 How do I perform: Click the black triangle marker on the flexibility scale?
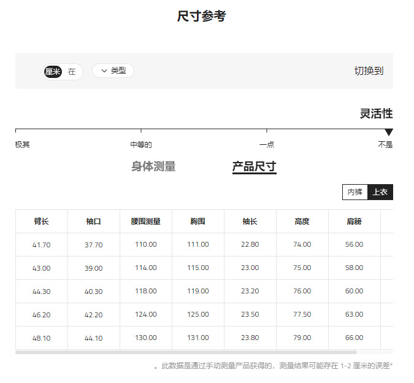389,132
